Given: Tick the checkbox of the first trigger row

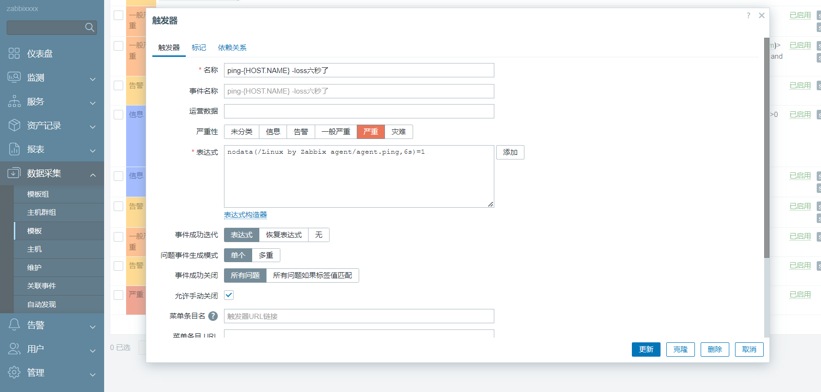Looking at the screenshot, I should [118, 15].
